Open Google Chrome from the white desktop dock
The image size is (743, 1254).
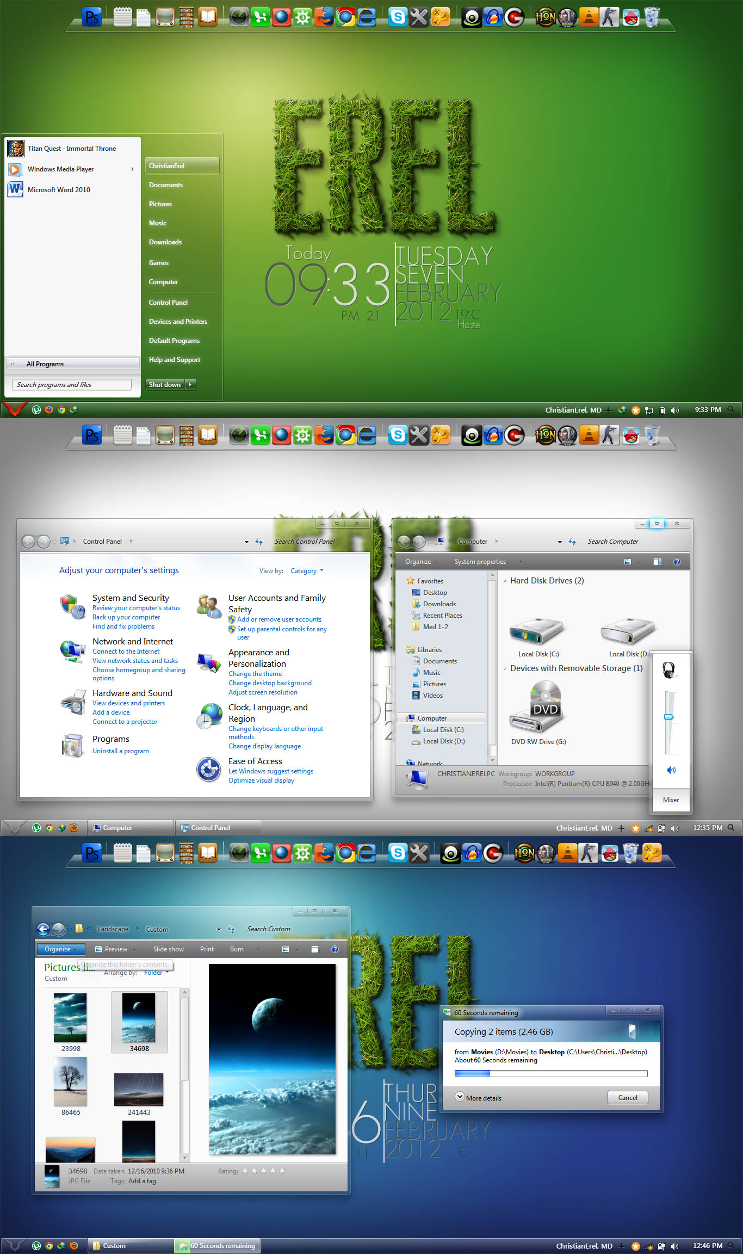point(345,435)
